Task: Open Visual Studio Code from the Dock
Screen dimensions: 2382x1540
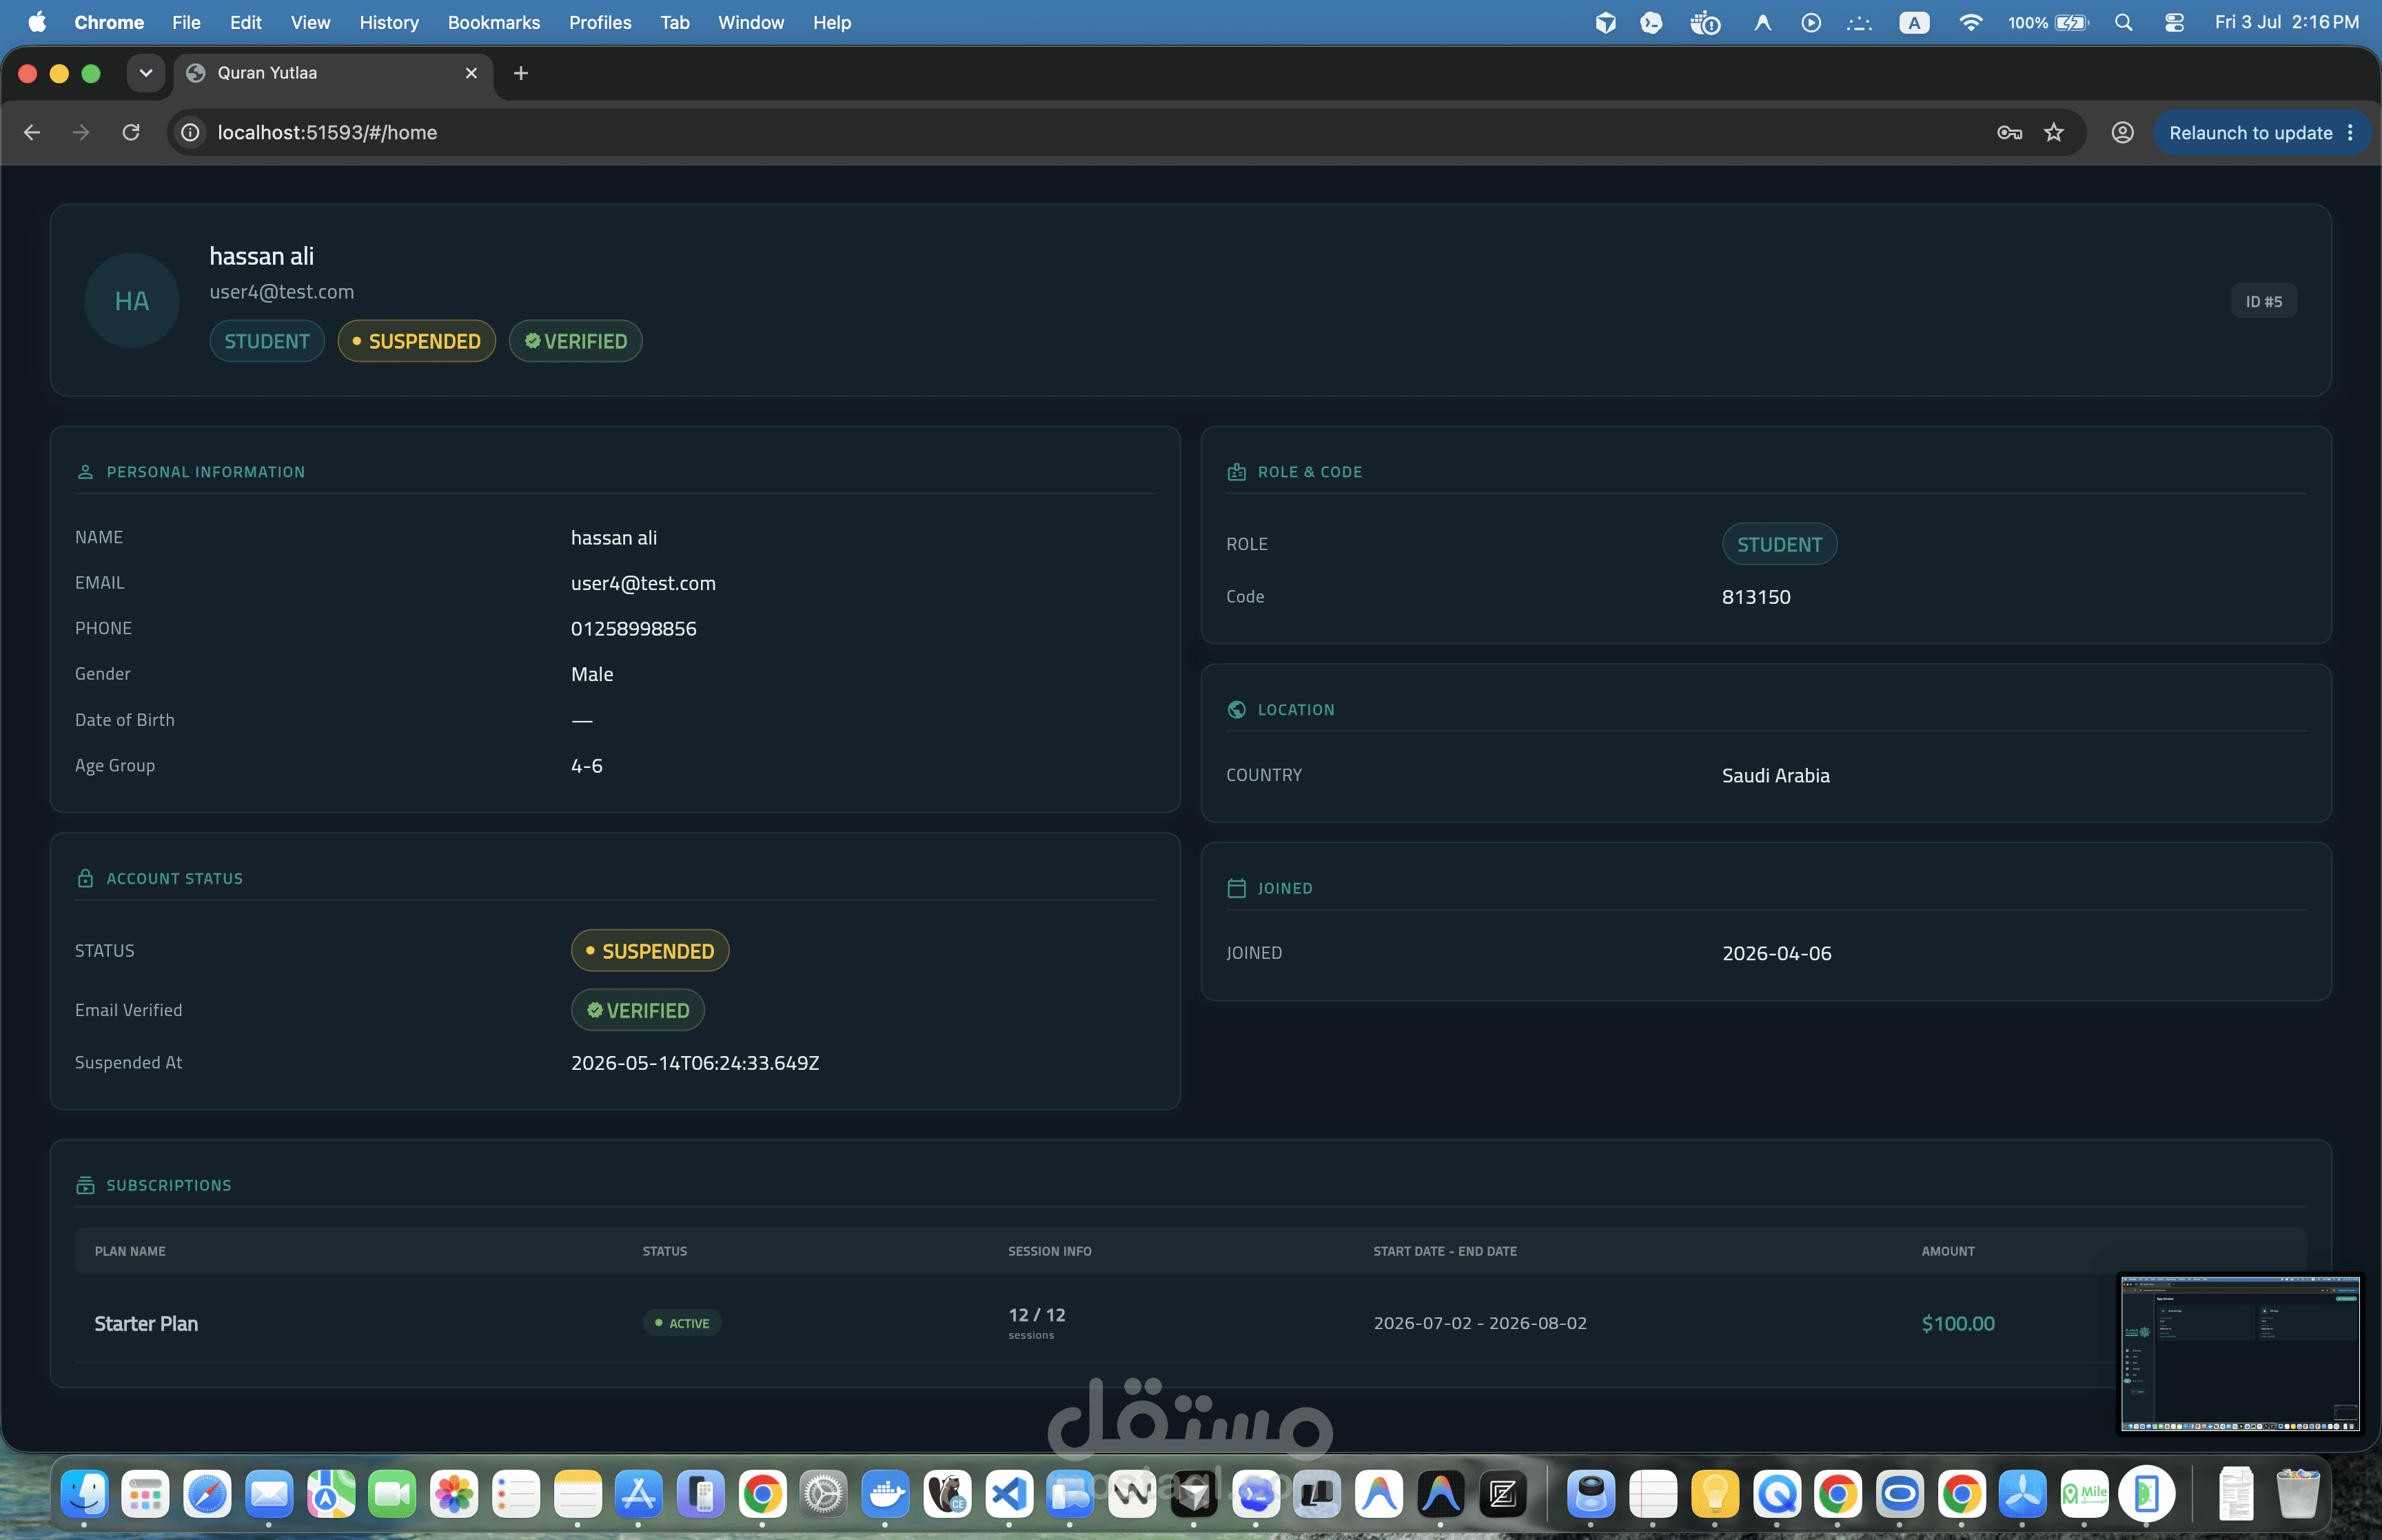Action: 1010,1494
